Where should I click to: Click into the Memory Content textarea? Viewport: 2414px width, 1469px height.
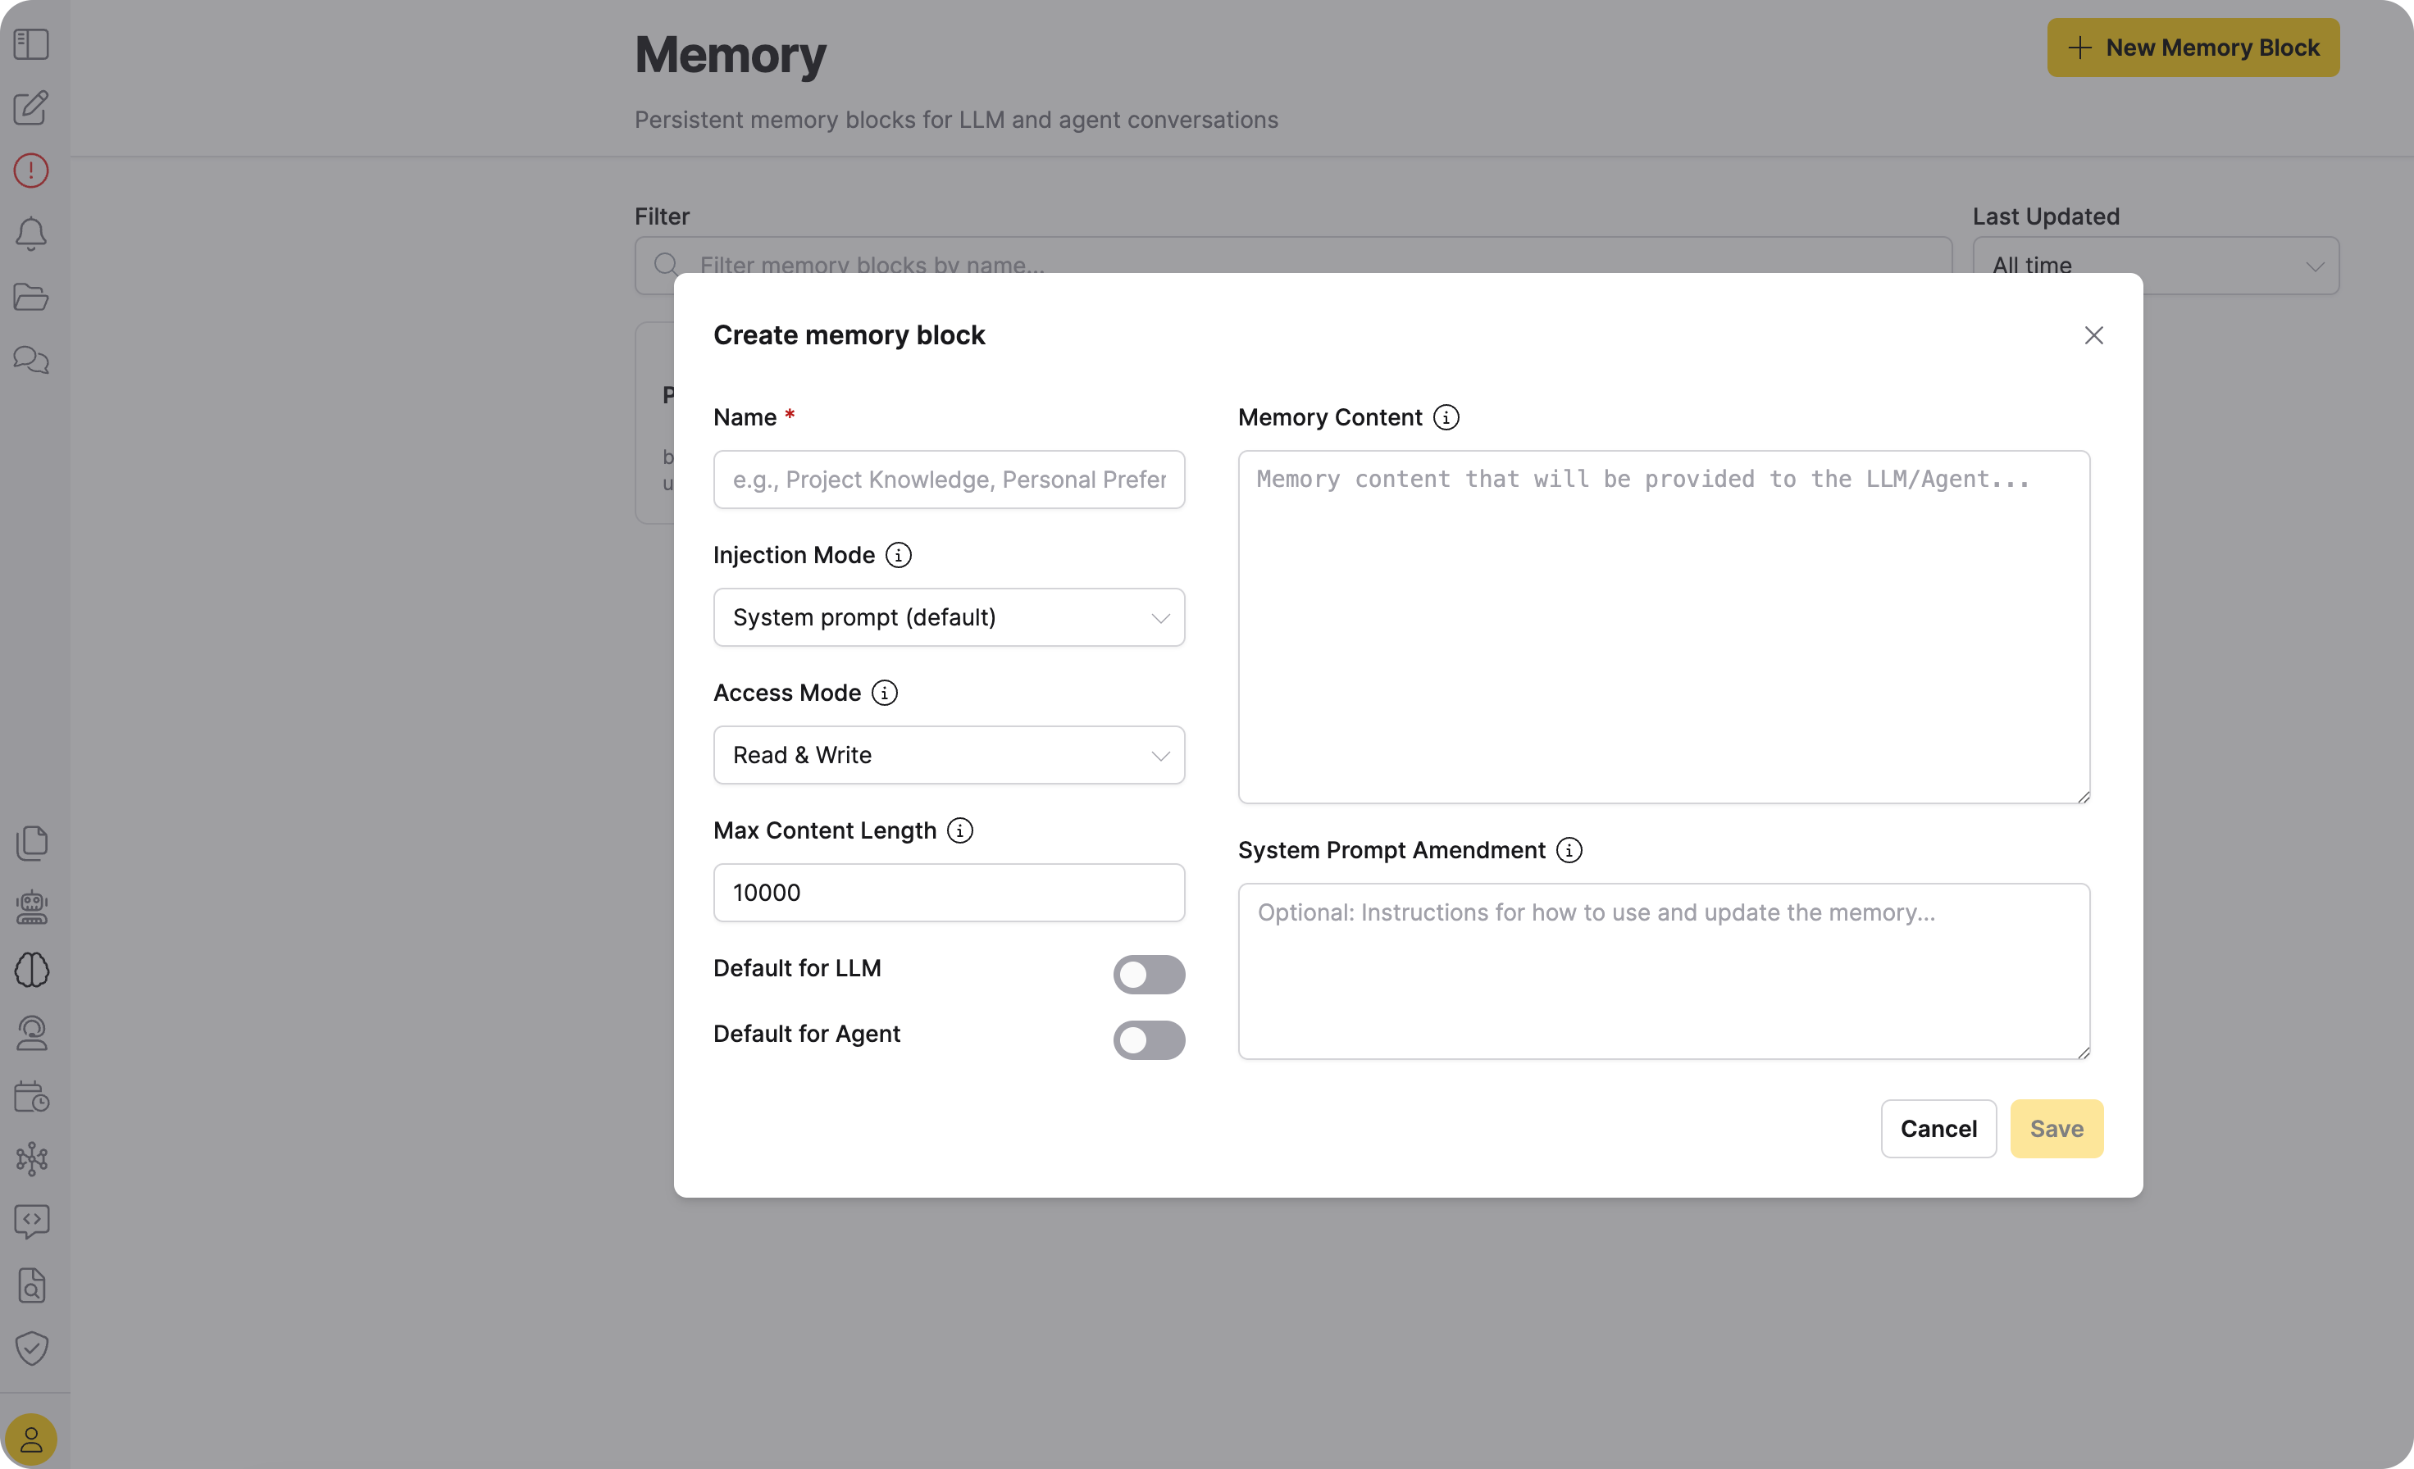click(1664, 627)
